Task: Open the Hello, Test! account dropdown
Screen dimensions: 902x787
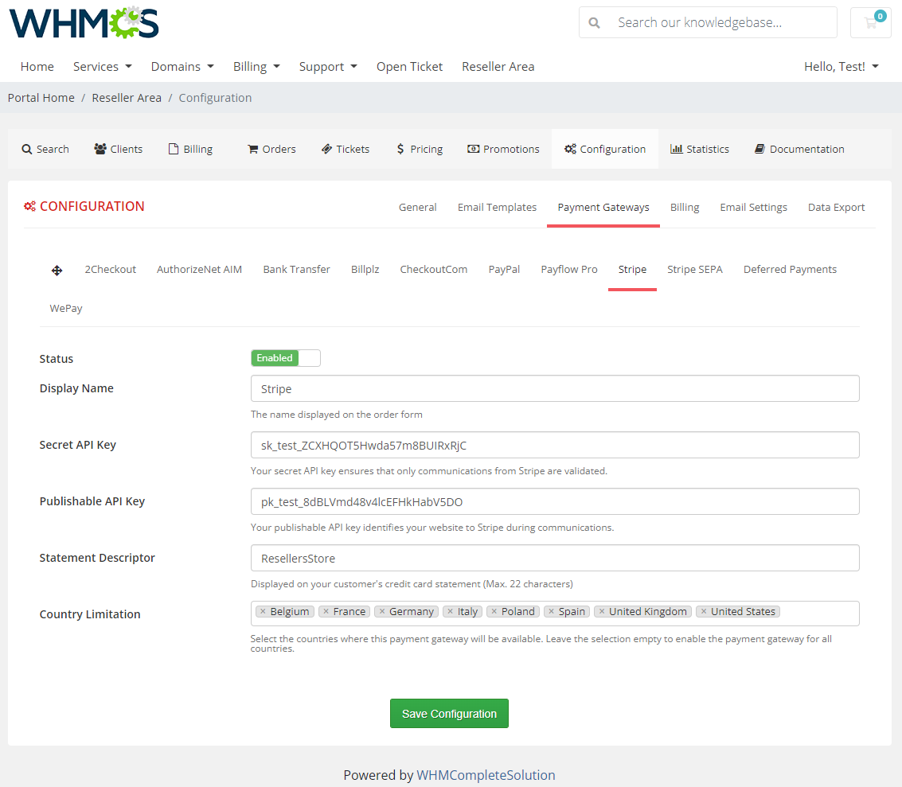Action: click(841, 66)
